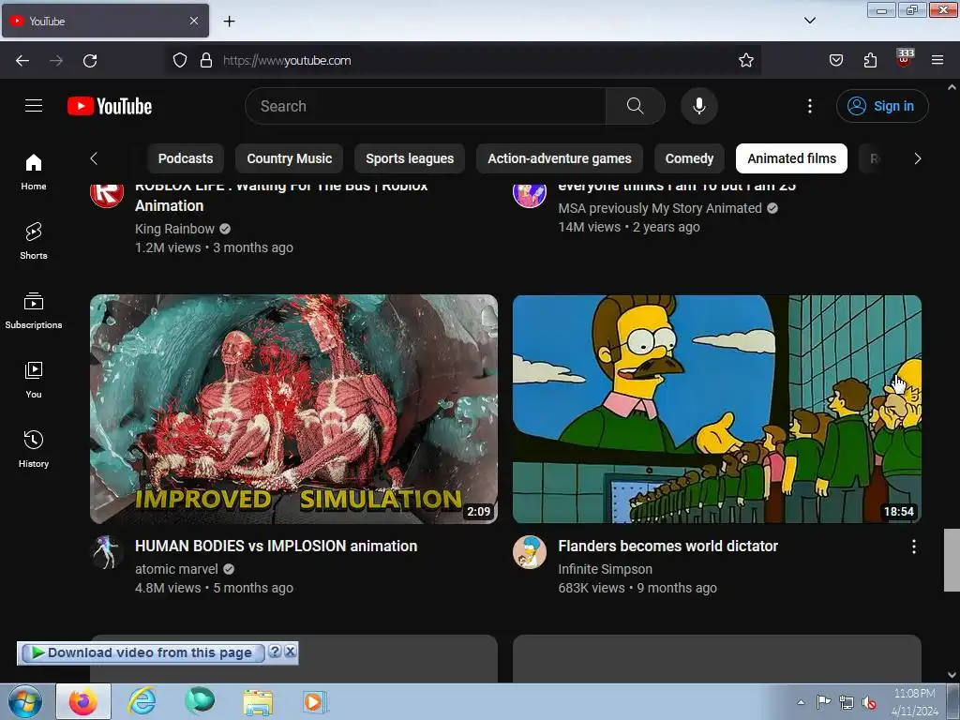Go to Home in sidebar

pos(34,172)
